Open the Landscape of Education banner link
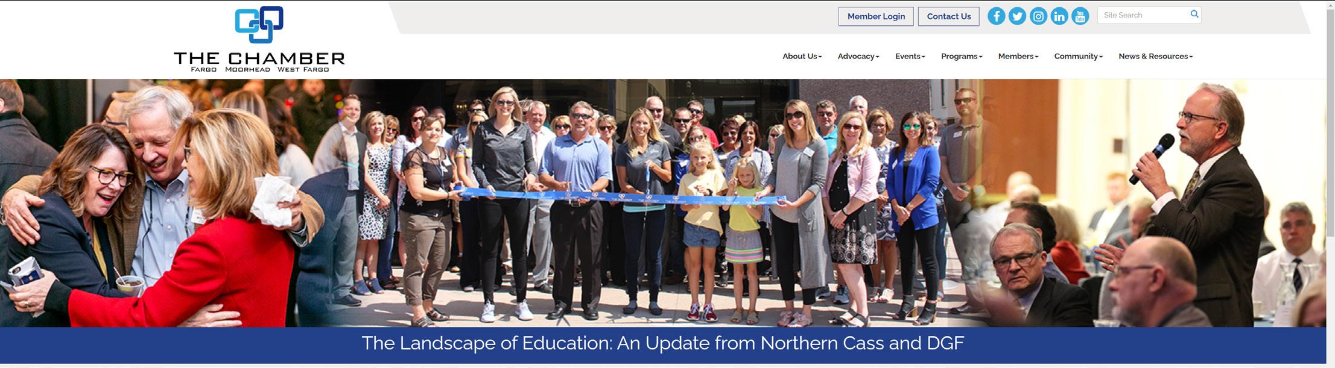 tap(663, 343)
